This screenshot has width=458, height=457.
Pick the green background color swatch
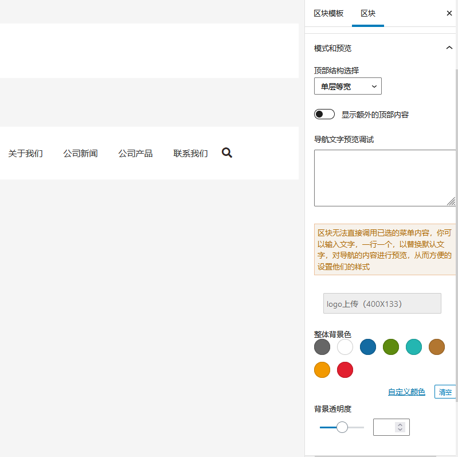[x=391, y=347]
